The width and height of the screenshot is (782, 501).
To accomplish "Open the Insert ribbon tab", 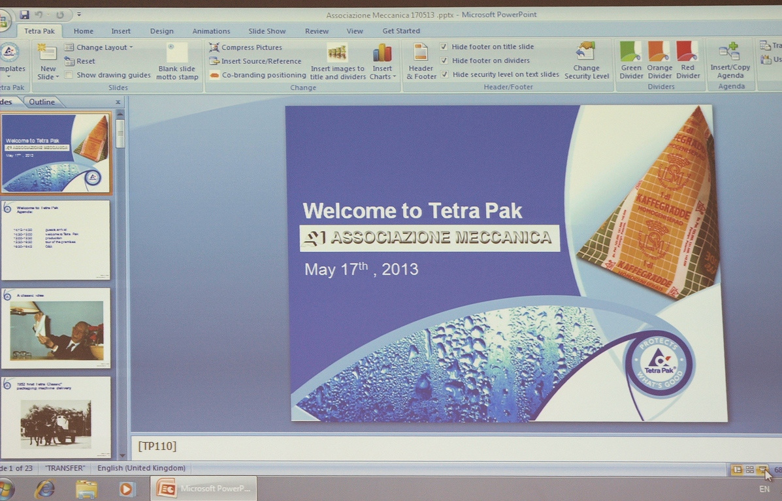I will 121,31.
